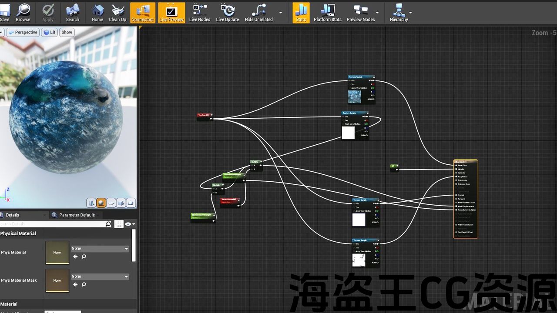The height and width of the screenshot is (313, 557).
Task: Open Search in the material editor toolbar
Action: 73,13
